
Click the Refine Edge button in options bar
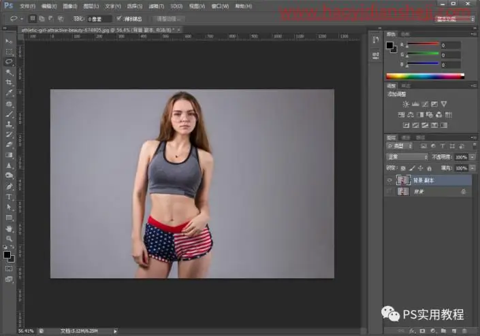169,19
